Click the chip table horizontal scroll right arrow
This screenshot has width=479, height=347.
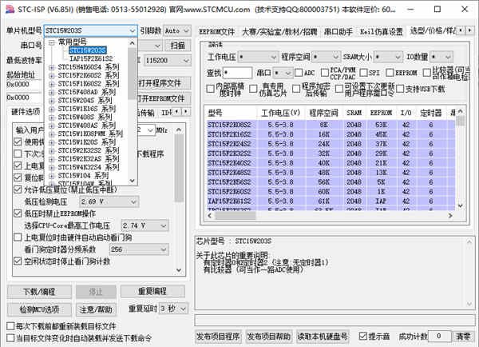pyautogui.click(x=450, y=216)
